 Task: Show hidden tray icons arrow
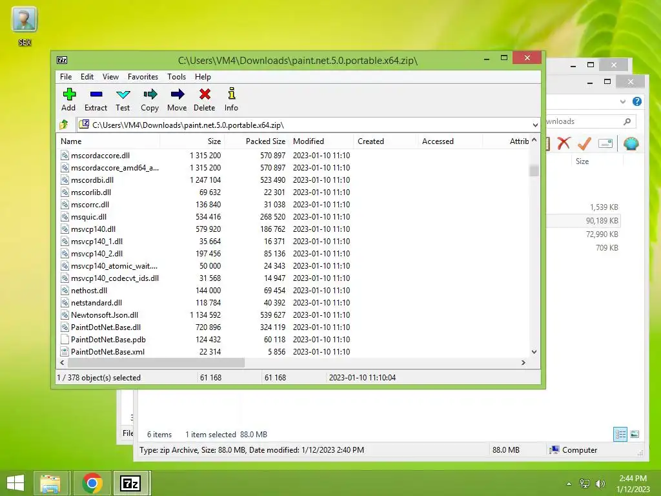(x=569, y=484)
